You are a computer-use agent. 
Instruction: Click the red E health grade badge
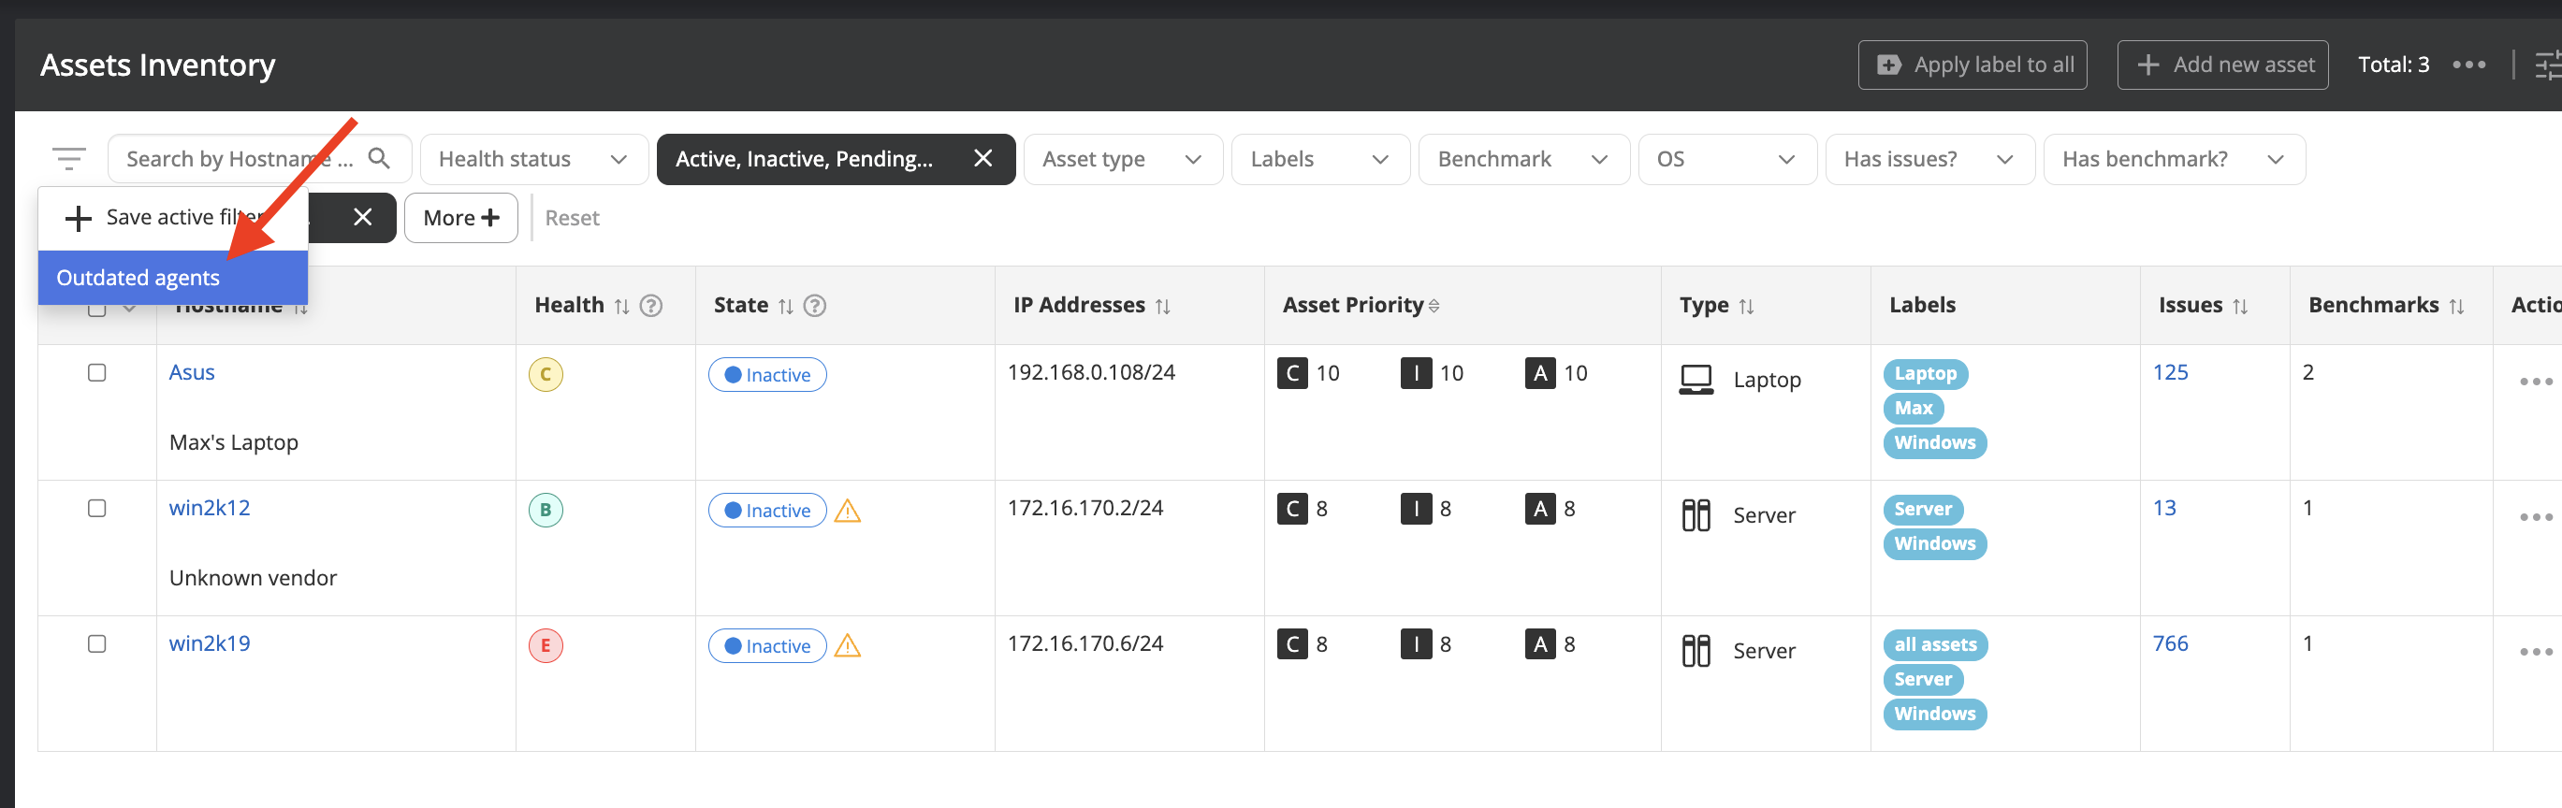(x=545, y=646)
